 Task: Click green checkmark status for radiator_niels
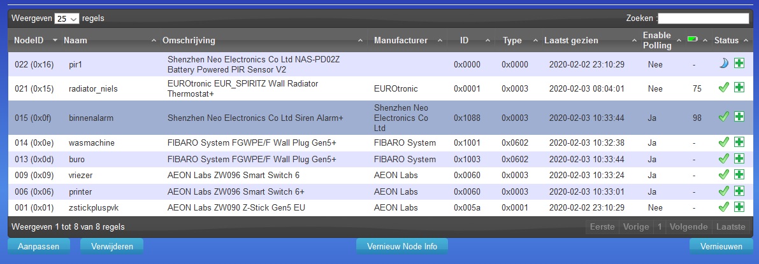coord(724,88)
